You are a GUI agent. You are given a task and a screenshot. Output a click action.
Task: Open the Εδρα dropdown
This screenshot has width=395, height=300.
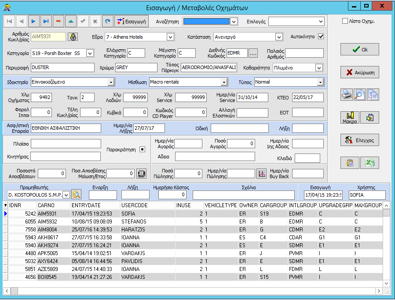(170, 37)
